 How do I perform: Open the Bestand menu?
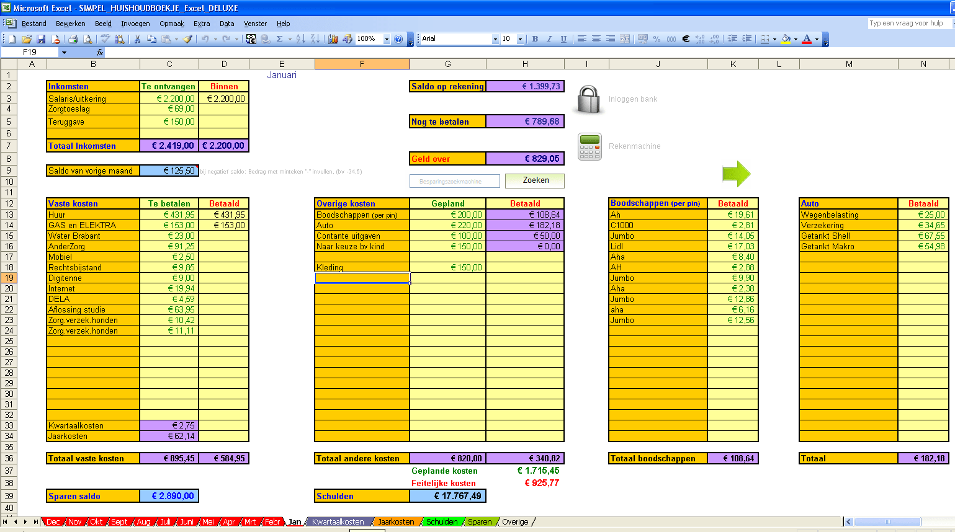tap(34, 24)
